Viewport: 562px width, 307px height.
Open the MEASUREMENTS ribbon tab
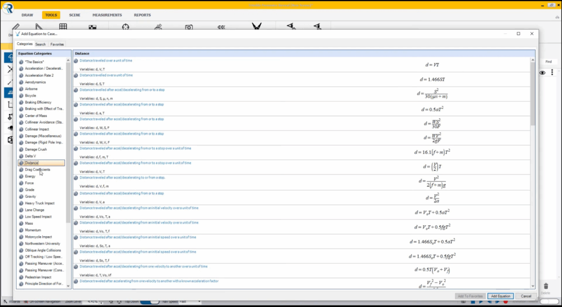click(x=107, y=15)
